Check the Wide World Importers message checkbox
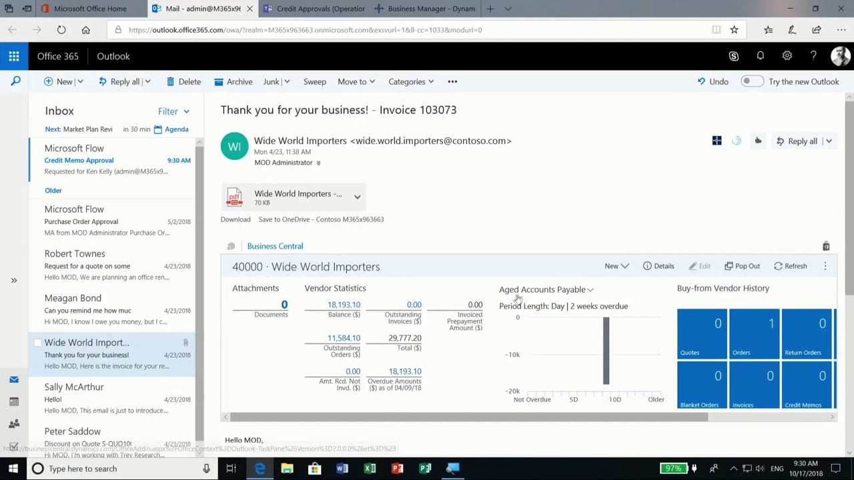Viewport: 854px width, 480px height. point(37,343)
